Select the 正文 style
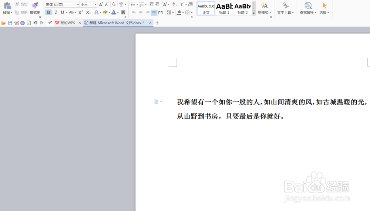Image resolution: width=370 pixels, height=211 pixels. pos(206,8)
